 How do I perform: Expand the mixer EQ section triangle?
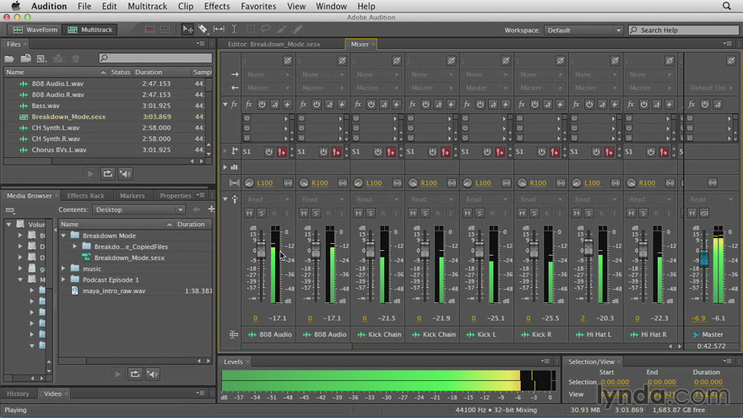tap(225, 167)
